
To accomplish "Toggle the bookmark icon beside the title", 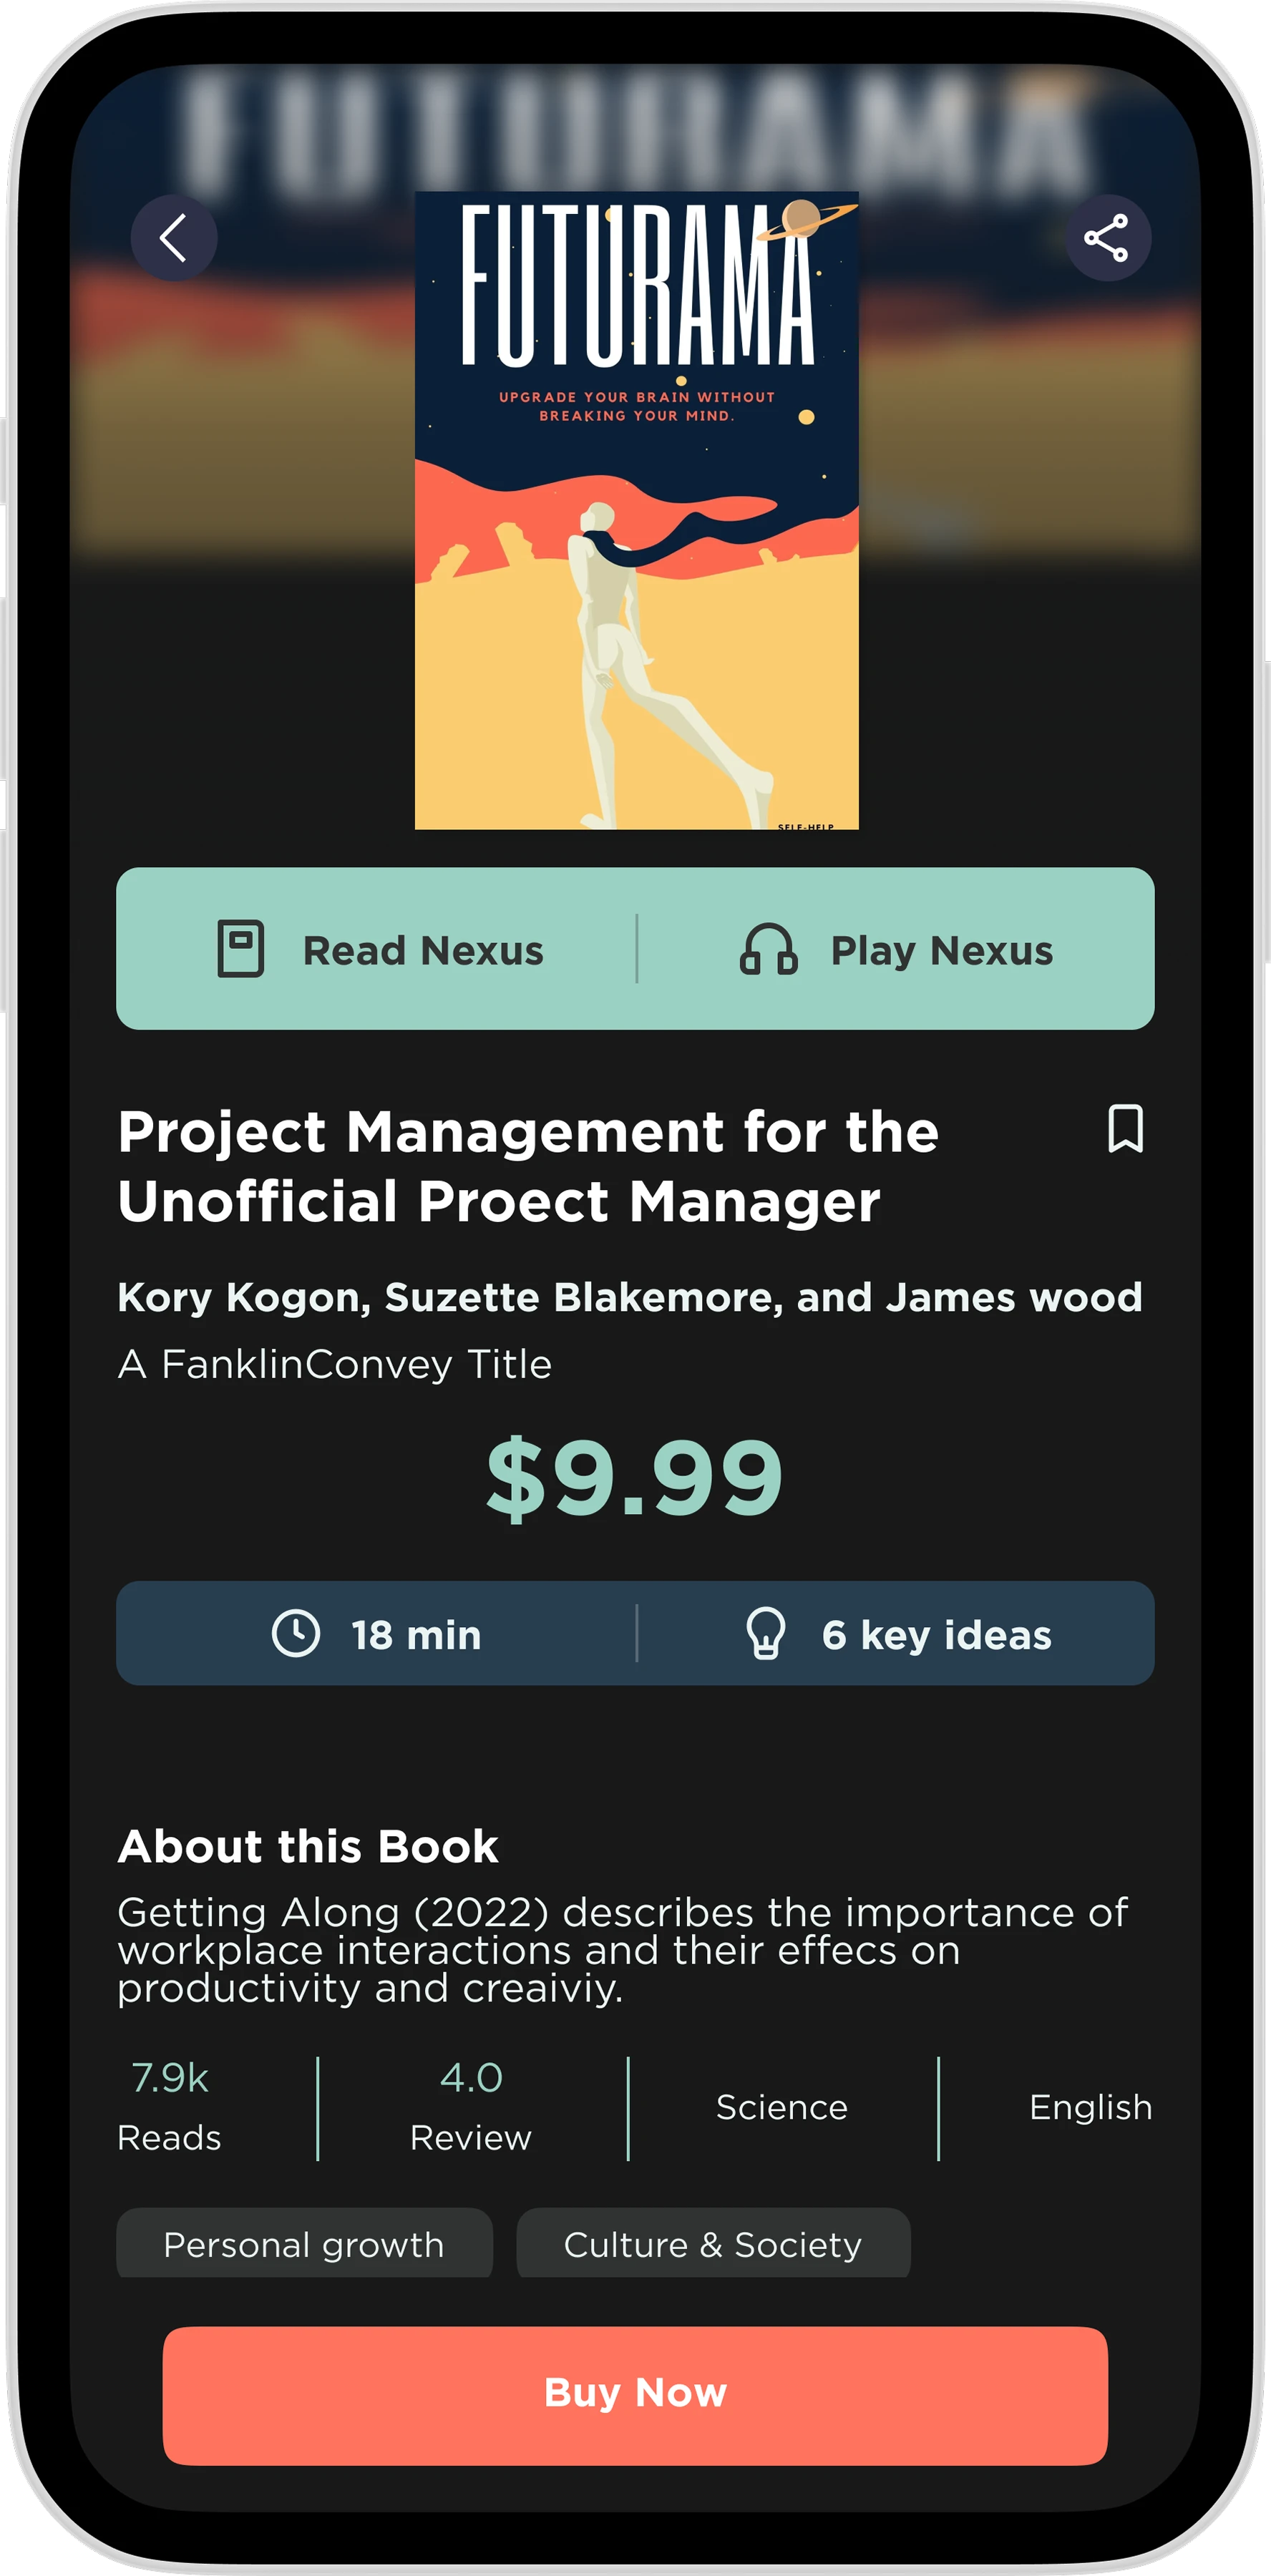I will tap(1125, 1129).
